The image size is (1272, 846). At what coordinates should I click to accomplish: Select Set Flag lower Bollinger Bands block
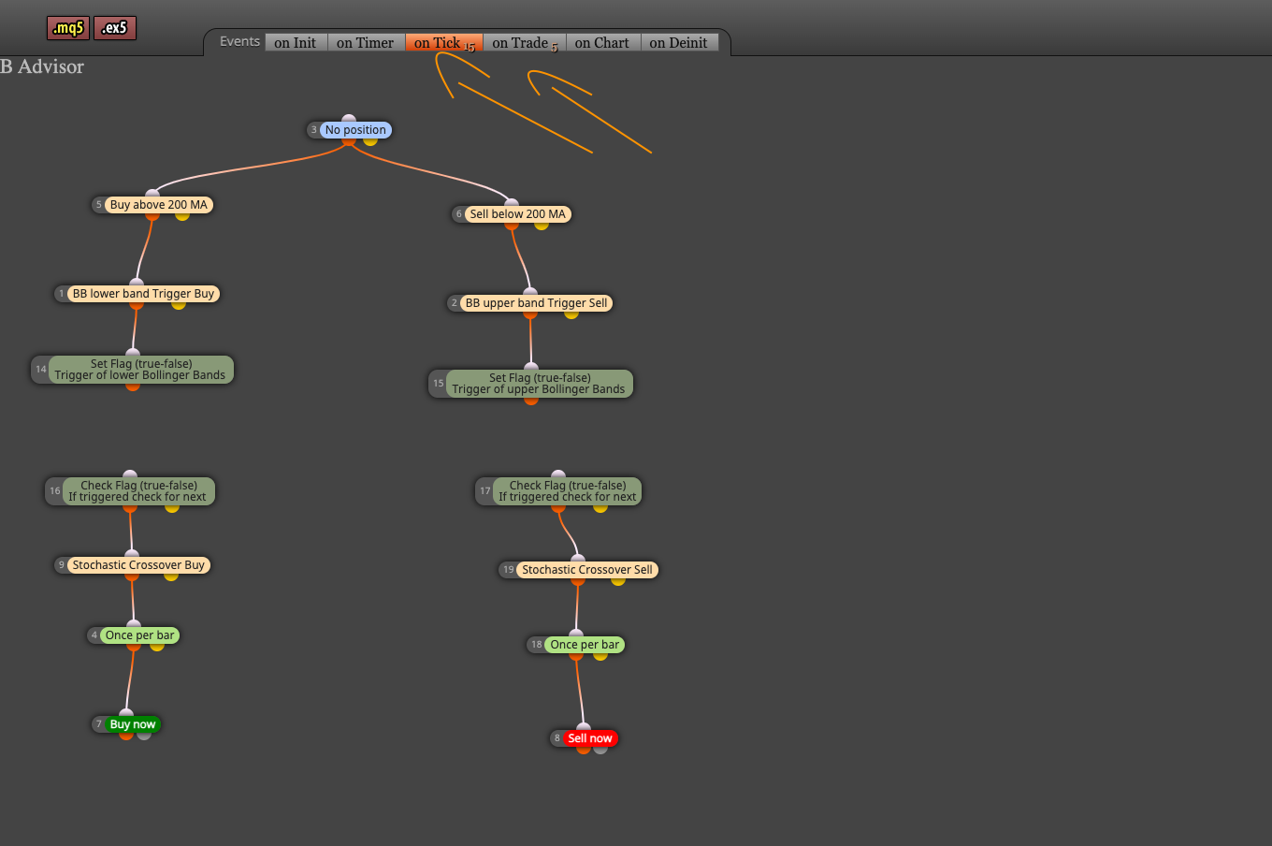point(140,370)
